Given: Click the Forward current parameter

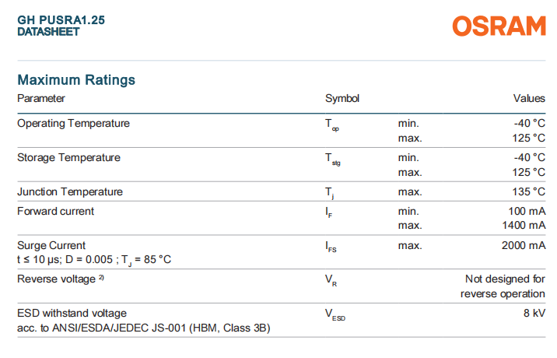Looking at the screenshot, I should [x=55, y=211].
